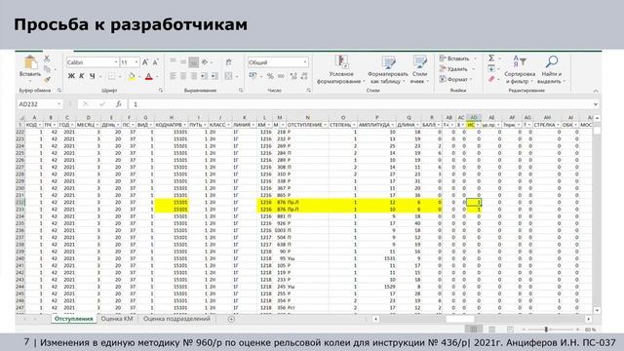Open filter dropdown on АМПЛИТУДА column
The image size is (624, 351).
392,125
